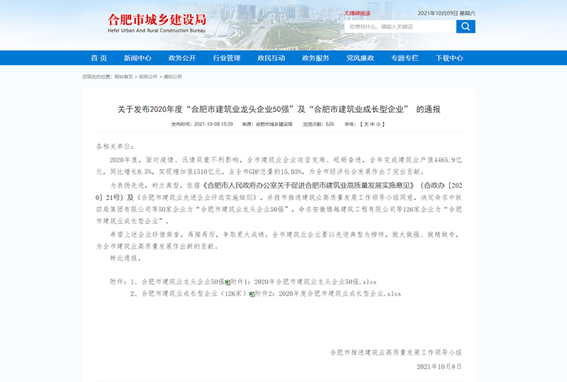Image resolution: width=567 pixels, height=382 pixels.
Task: Click 网站首页 in breadcrumb
Action: (125, 77)
